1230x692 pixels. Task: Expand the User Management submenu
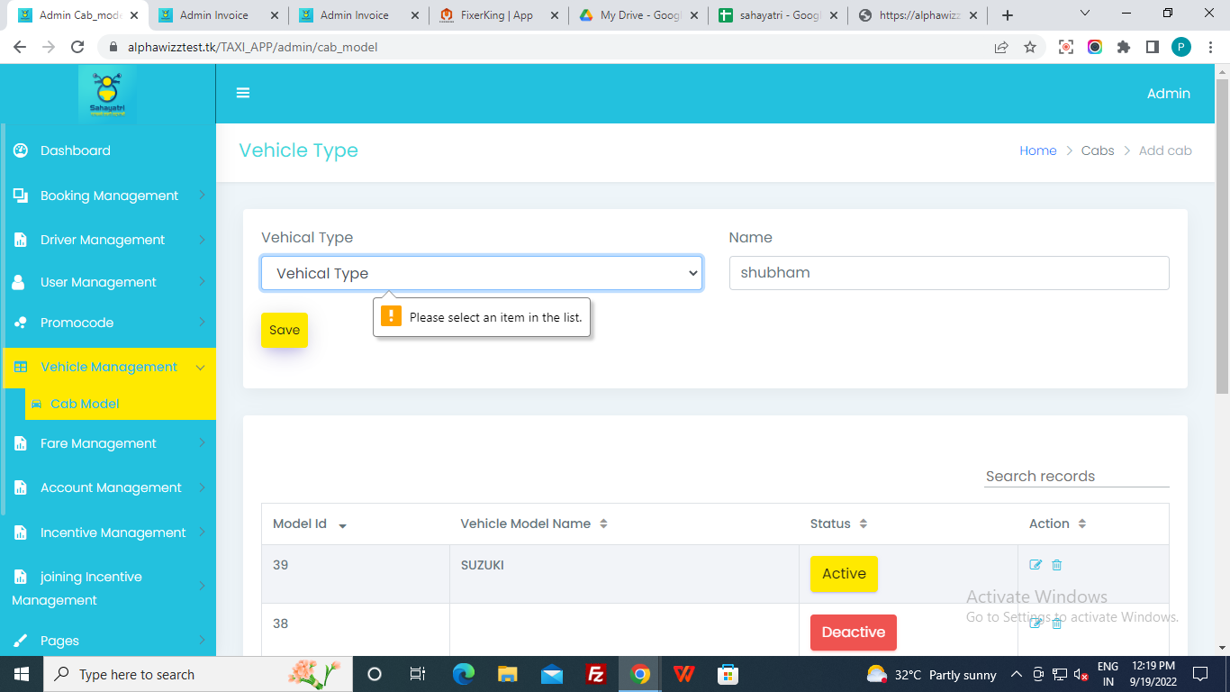pos(202,282)
